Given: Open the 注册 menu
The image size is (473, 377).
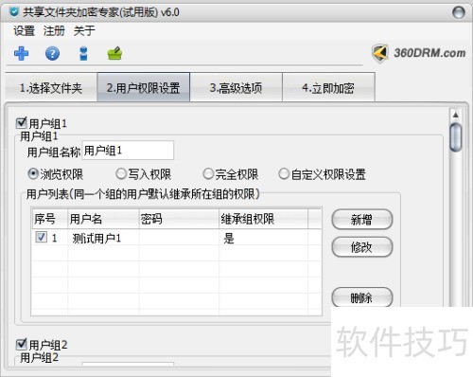Looking at the screenshot, I should [54, 31].
